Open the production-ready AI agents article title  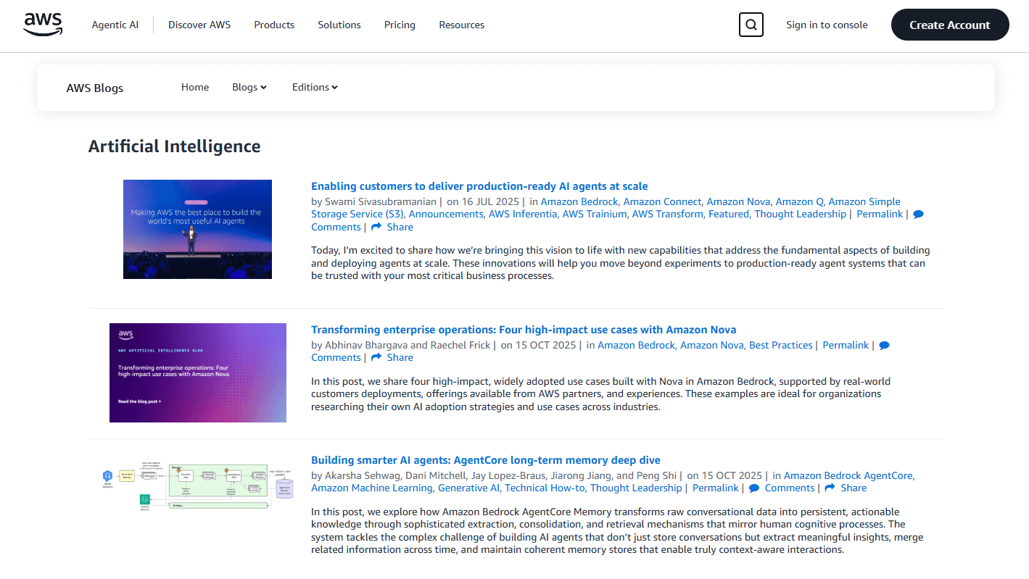click(x=479, y=186)
